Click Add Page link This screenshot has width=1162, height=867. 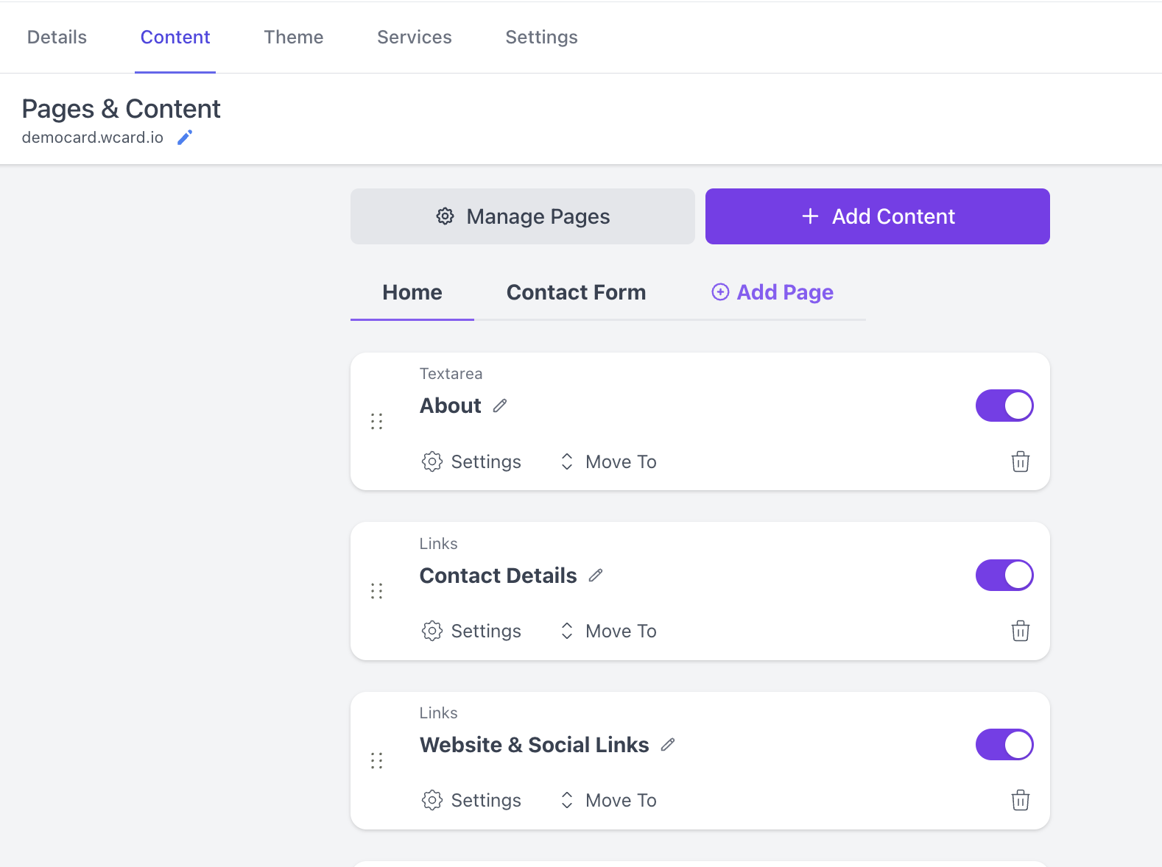pyautogui.click(x=772, y=292)
